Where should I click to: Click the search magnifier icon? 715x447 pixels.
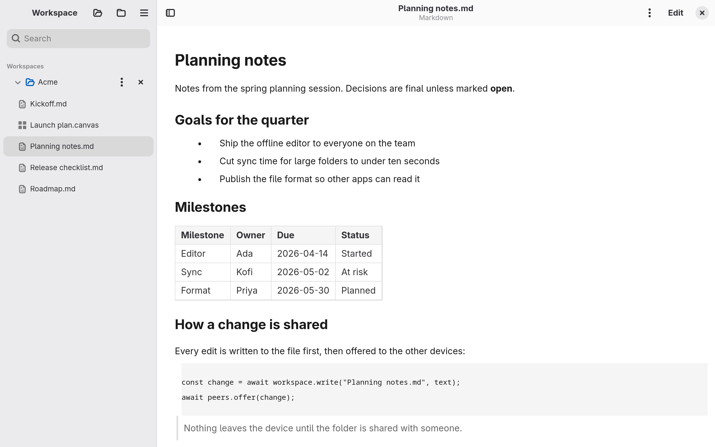pyautogui.click(x=16, y=39)
